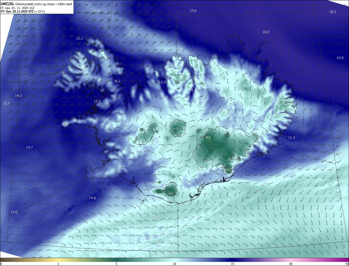Screen dimensions: 349x266
Task: Click the 4.9 value on the central glacier
Action: point(176,129)
